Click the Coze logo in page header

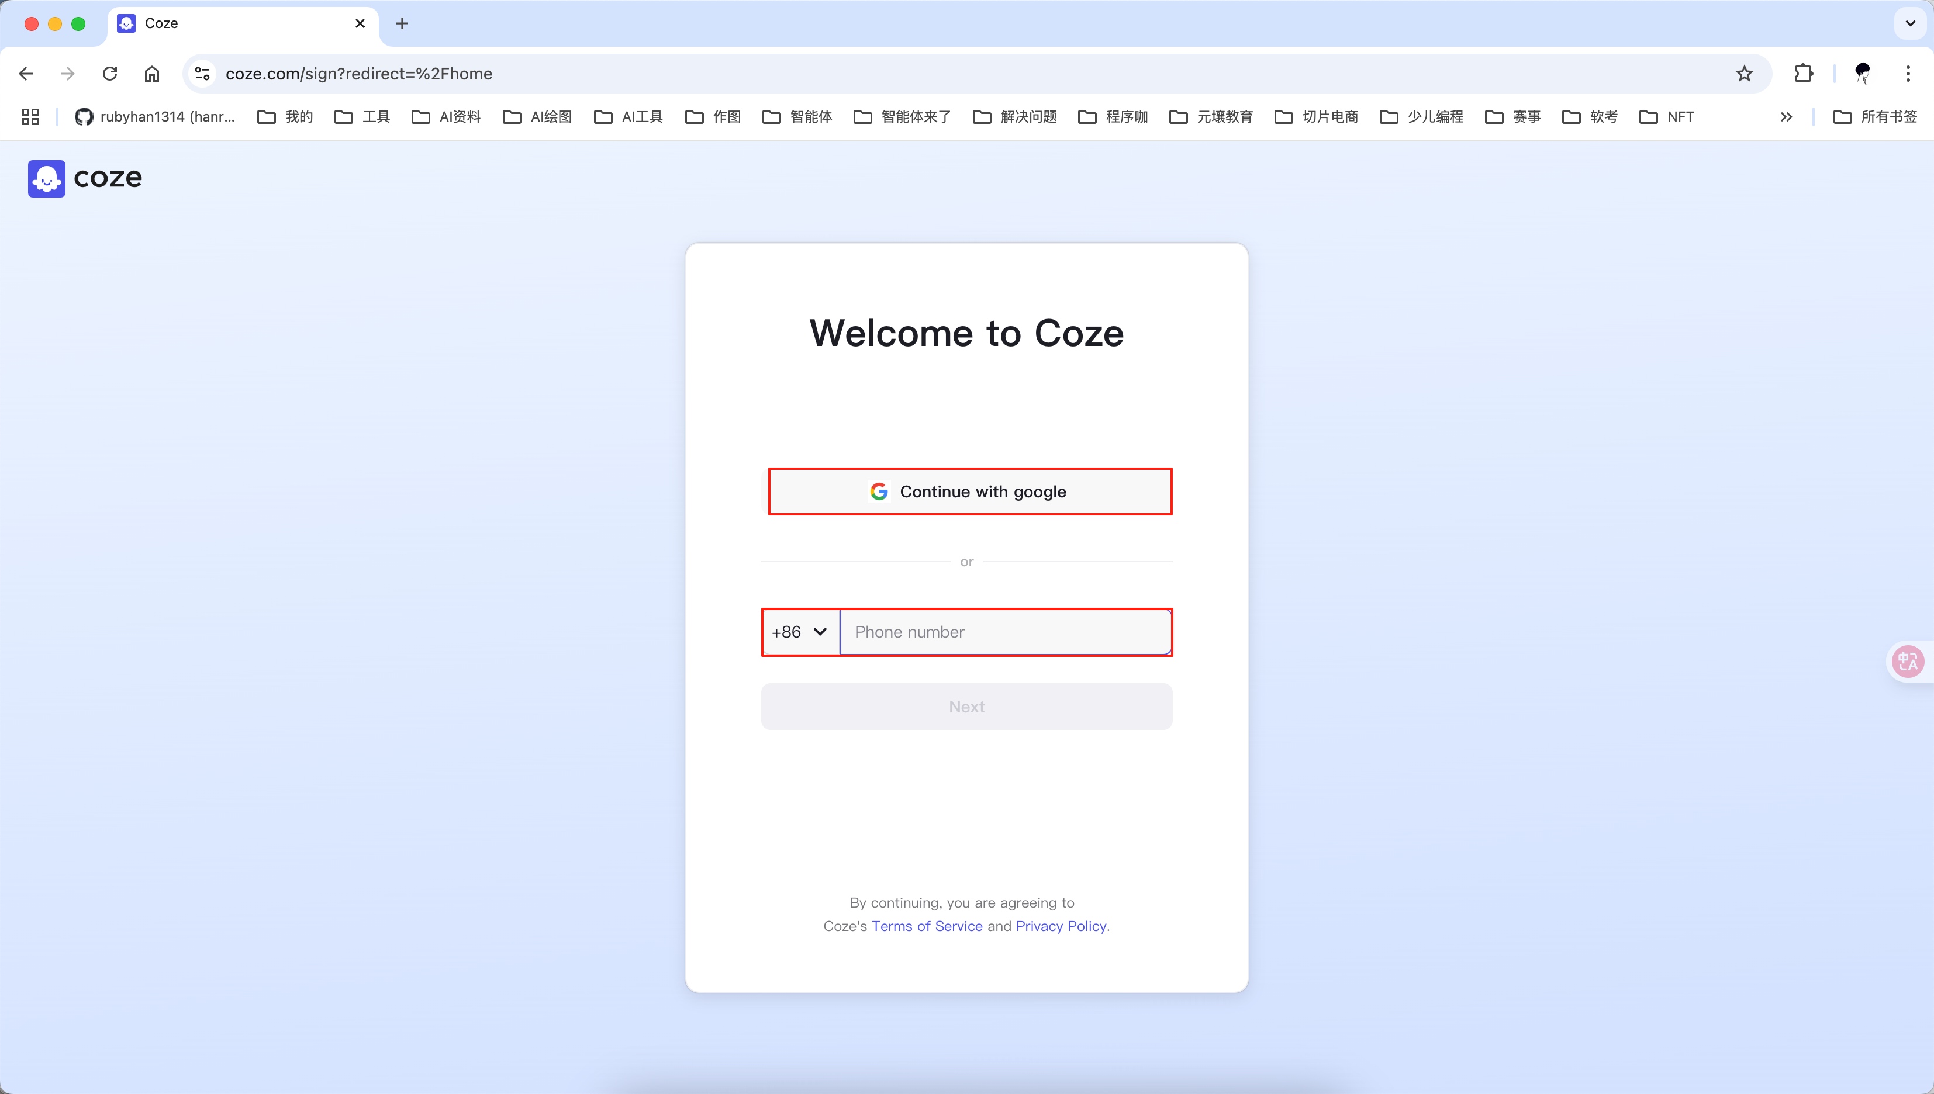point(85,178)
